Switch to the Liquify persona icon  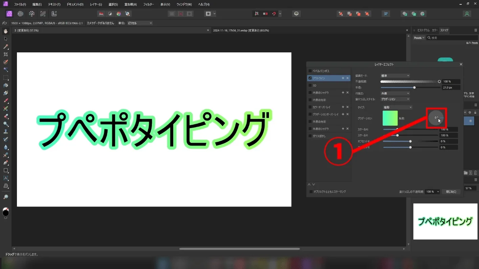(21, 14)
